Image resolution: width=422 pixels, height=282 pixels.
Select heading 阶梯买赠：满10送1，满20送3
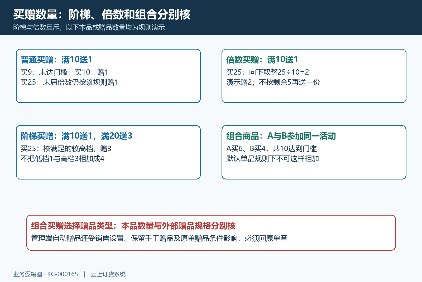click(76, 136)
